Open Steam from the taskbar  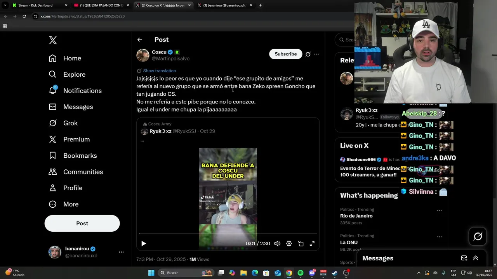335,273
